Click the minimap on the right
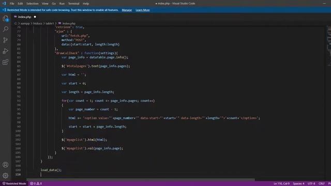Image resolution: width=331 pixels, height=186 pixels. 328,47
